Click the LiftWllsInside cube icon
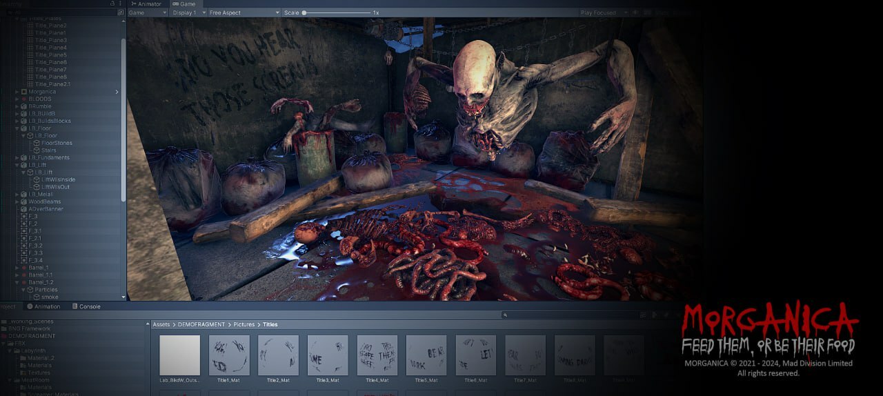The image size is (883, 396). click(37, 179)
